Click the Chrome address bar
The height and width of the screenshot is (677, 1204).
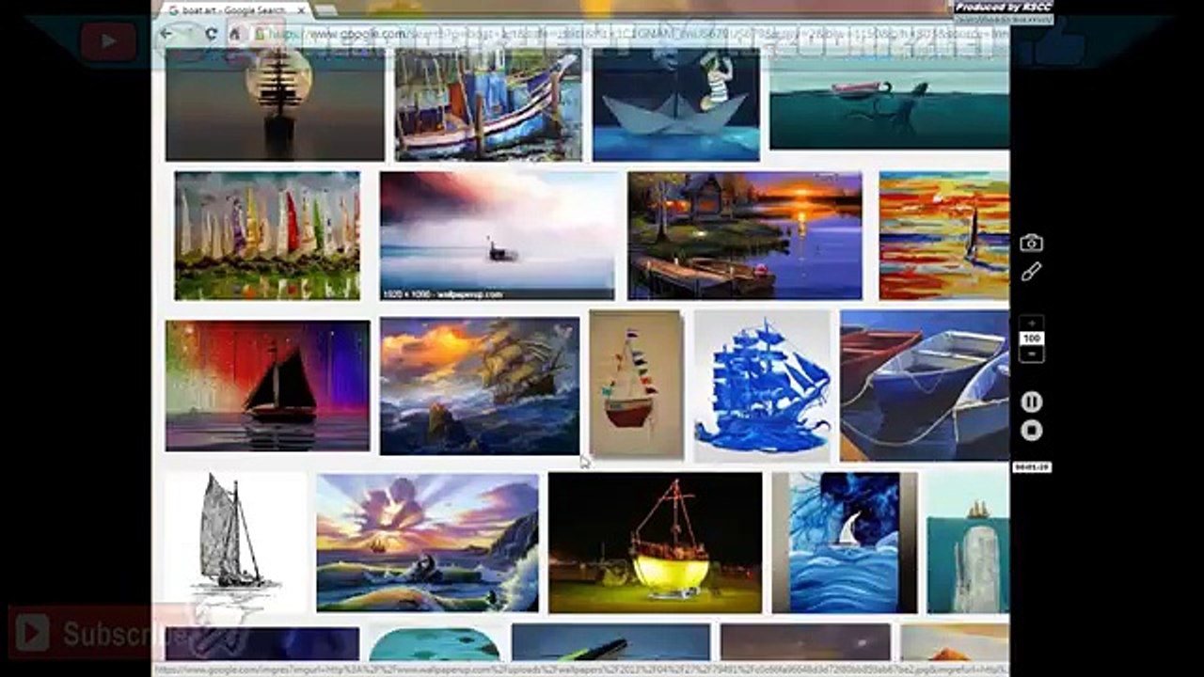630,34
